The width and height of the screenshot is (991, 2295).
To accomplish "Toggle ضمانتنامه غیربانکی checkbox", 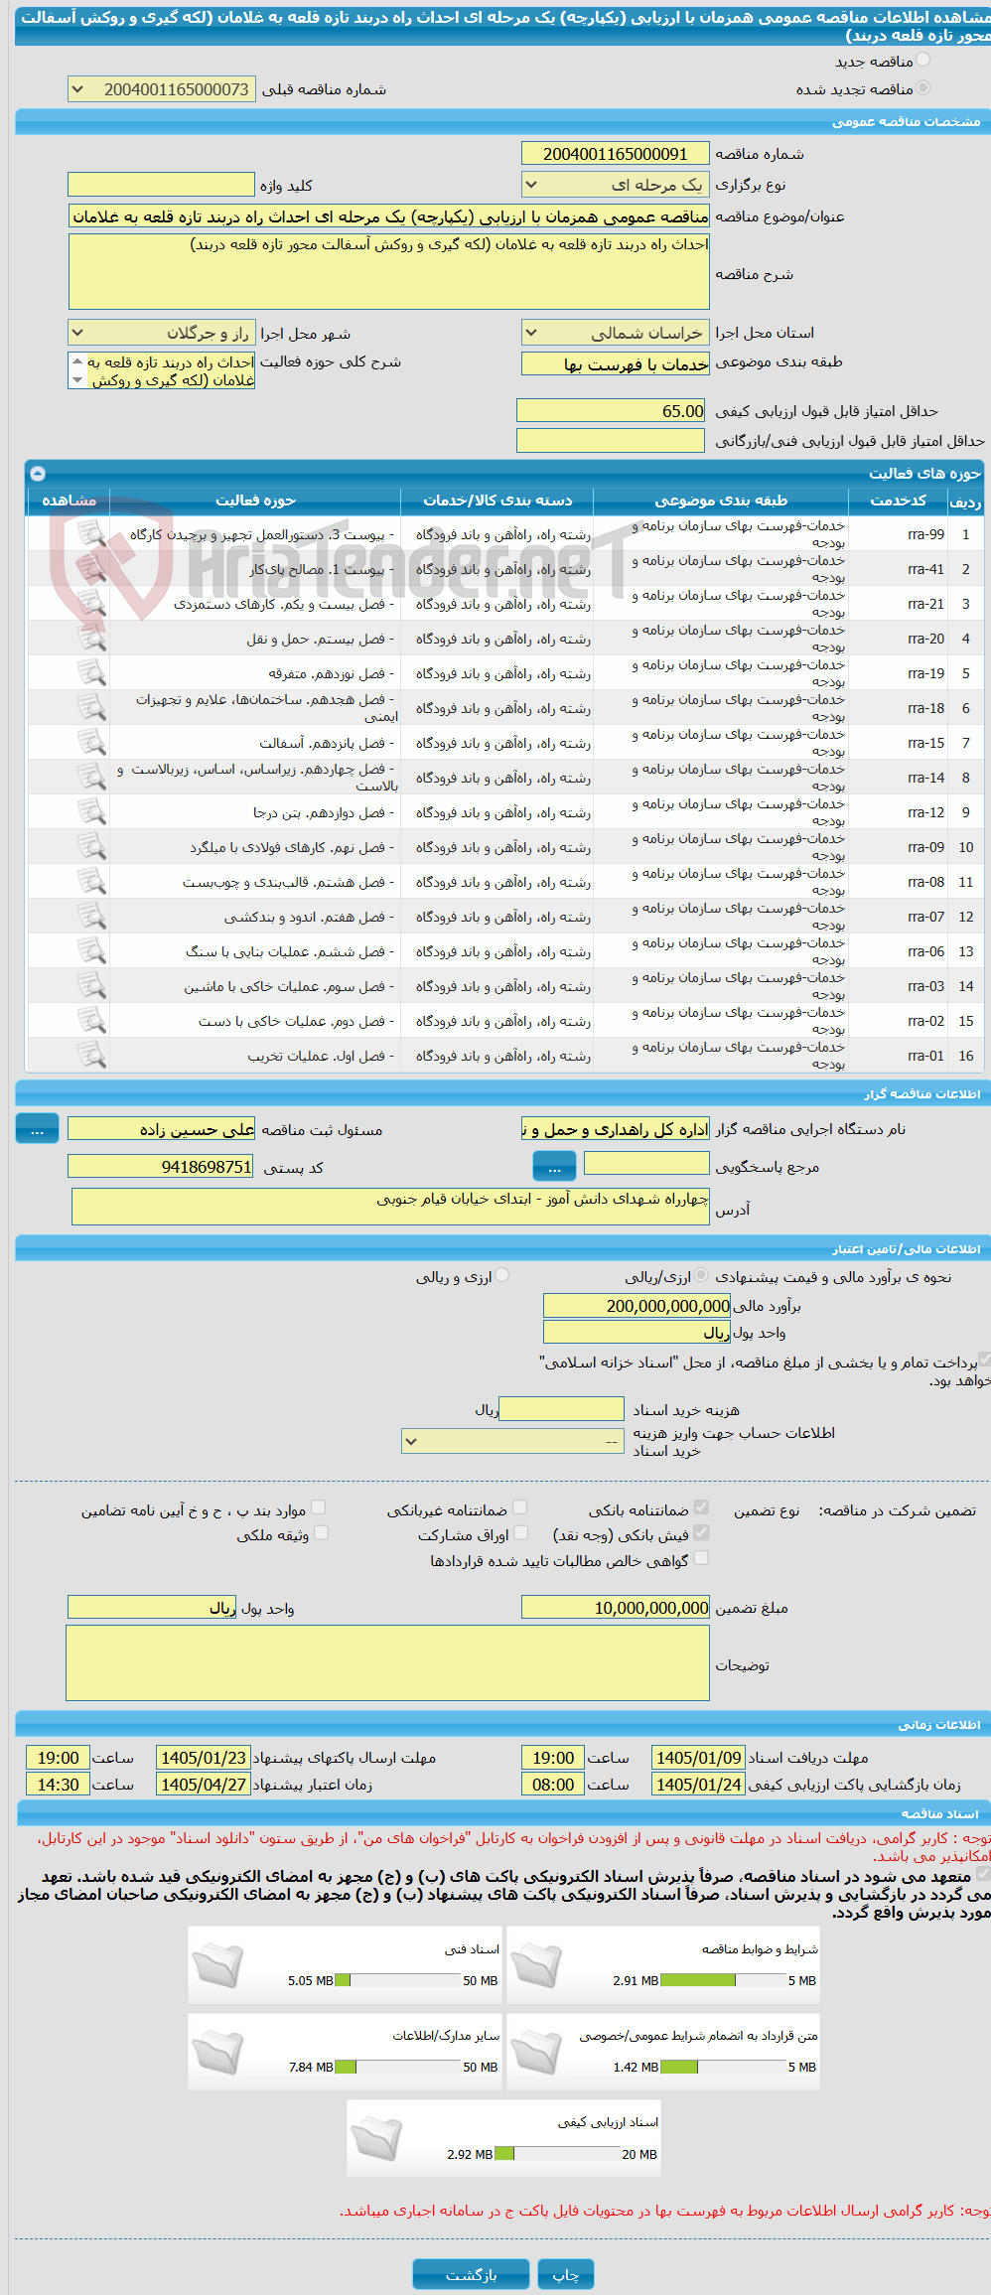I will coord(520,1507).
